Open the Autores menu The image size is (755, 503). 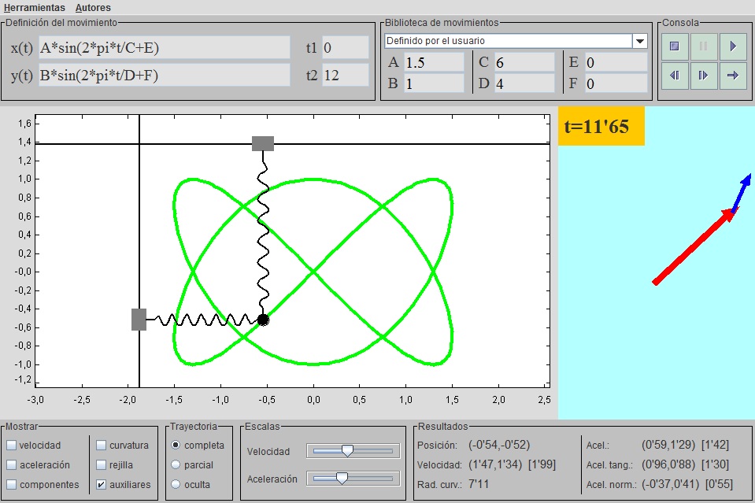pos(93,7)
